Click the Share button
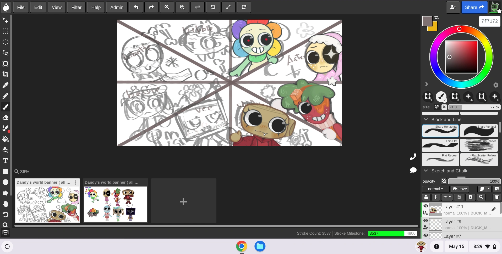Viewport: 502px width, 254px height. click(x=474, y=7)
